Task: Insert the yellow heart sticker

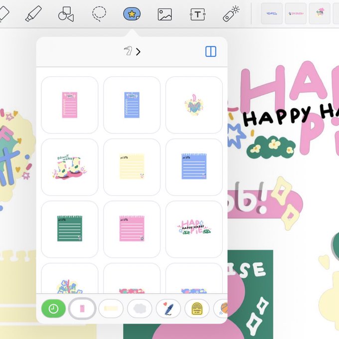Action: tap(194, 105)
